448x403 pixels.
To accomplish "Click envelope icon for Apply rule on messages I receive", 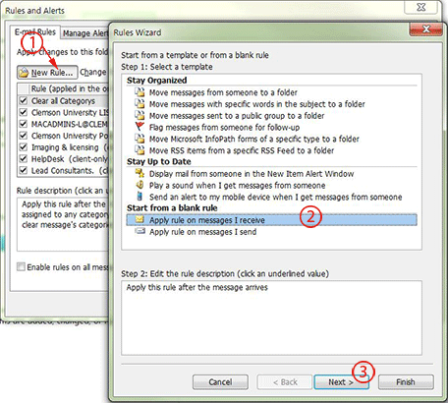I will (140, 219).
